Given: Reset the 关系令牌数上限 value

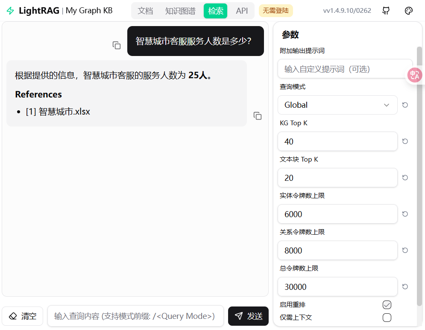Looking at the screenshot, I should click(405, 250).
